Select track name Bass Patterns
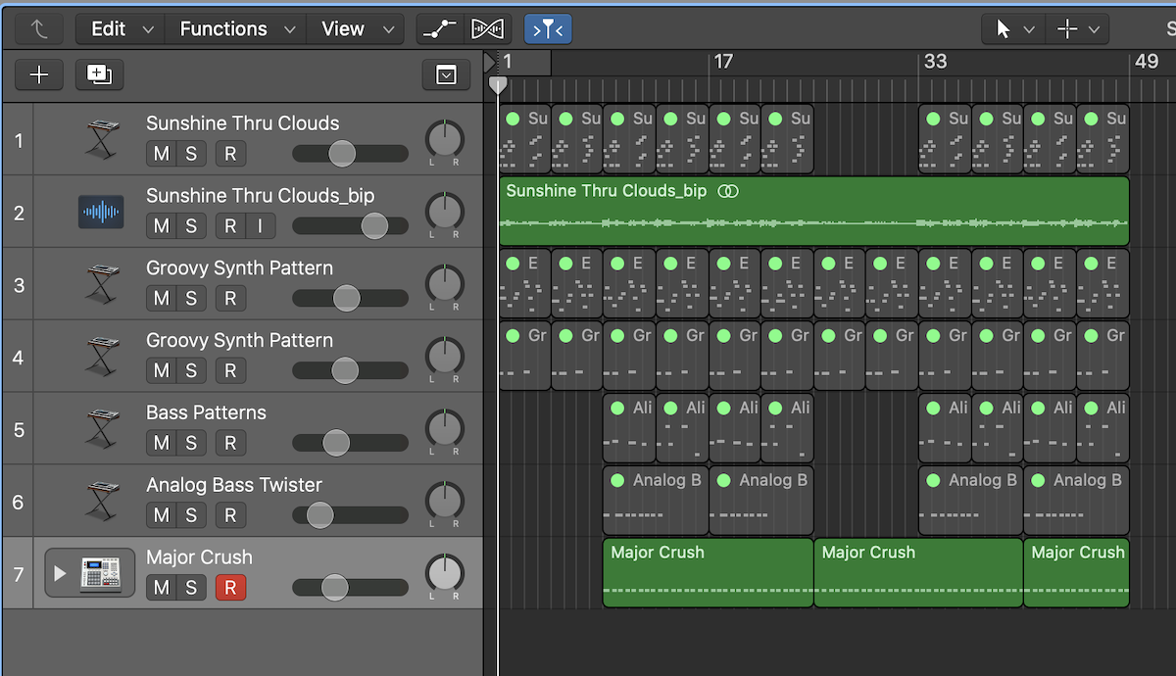The width and height of the screenshot is (1176, 676). click(206, 412)
